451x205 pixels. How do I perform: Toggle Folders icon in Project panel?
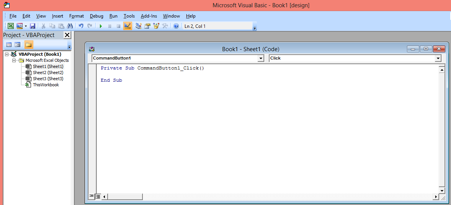coord(28,45)
